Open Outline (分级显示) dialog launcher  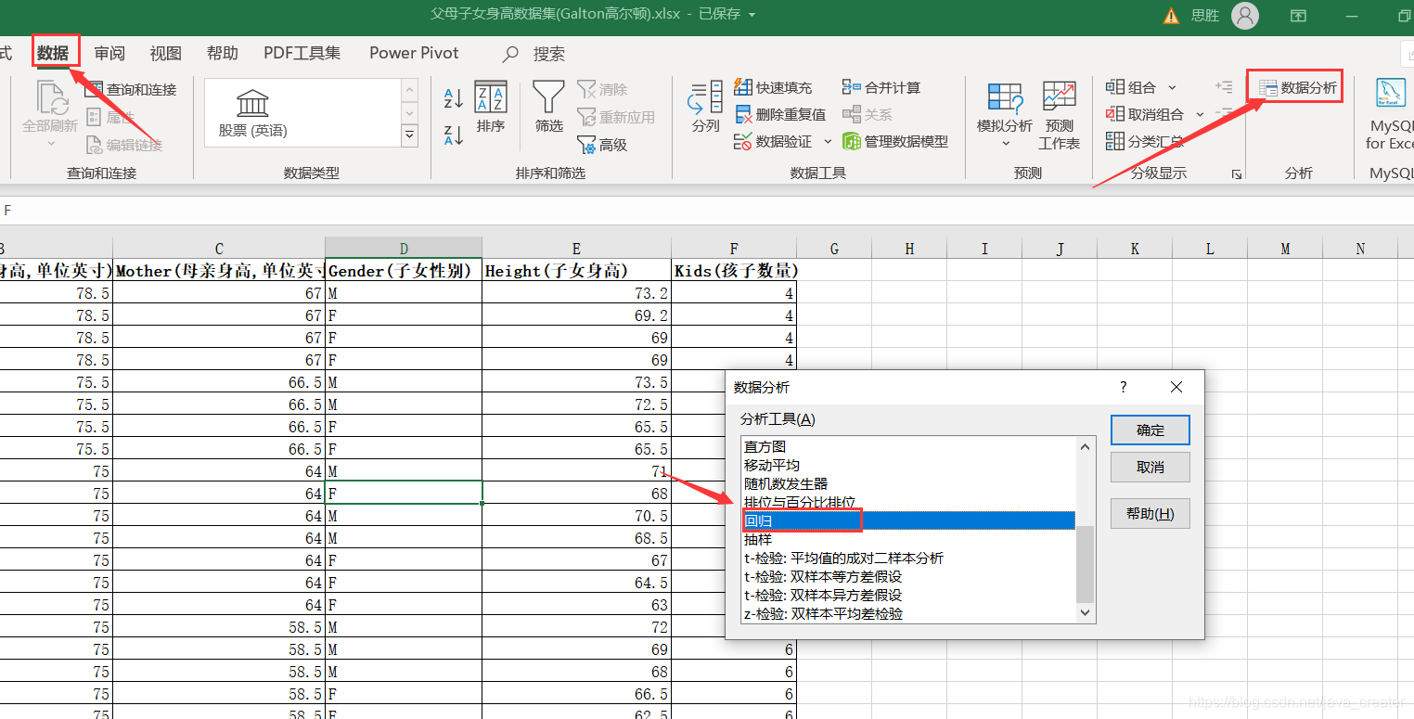pos(1235,174)
